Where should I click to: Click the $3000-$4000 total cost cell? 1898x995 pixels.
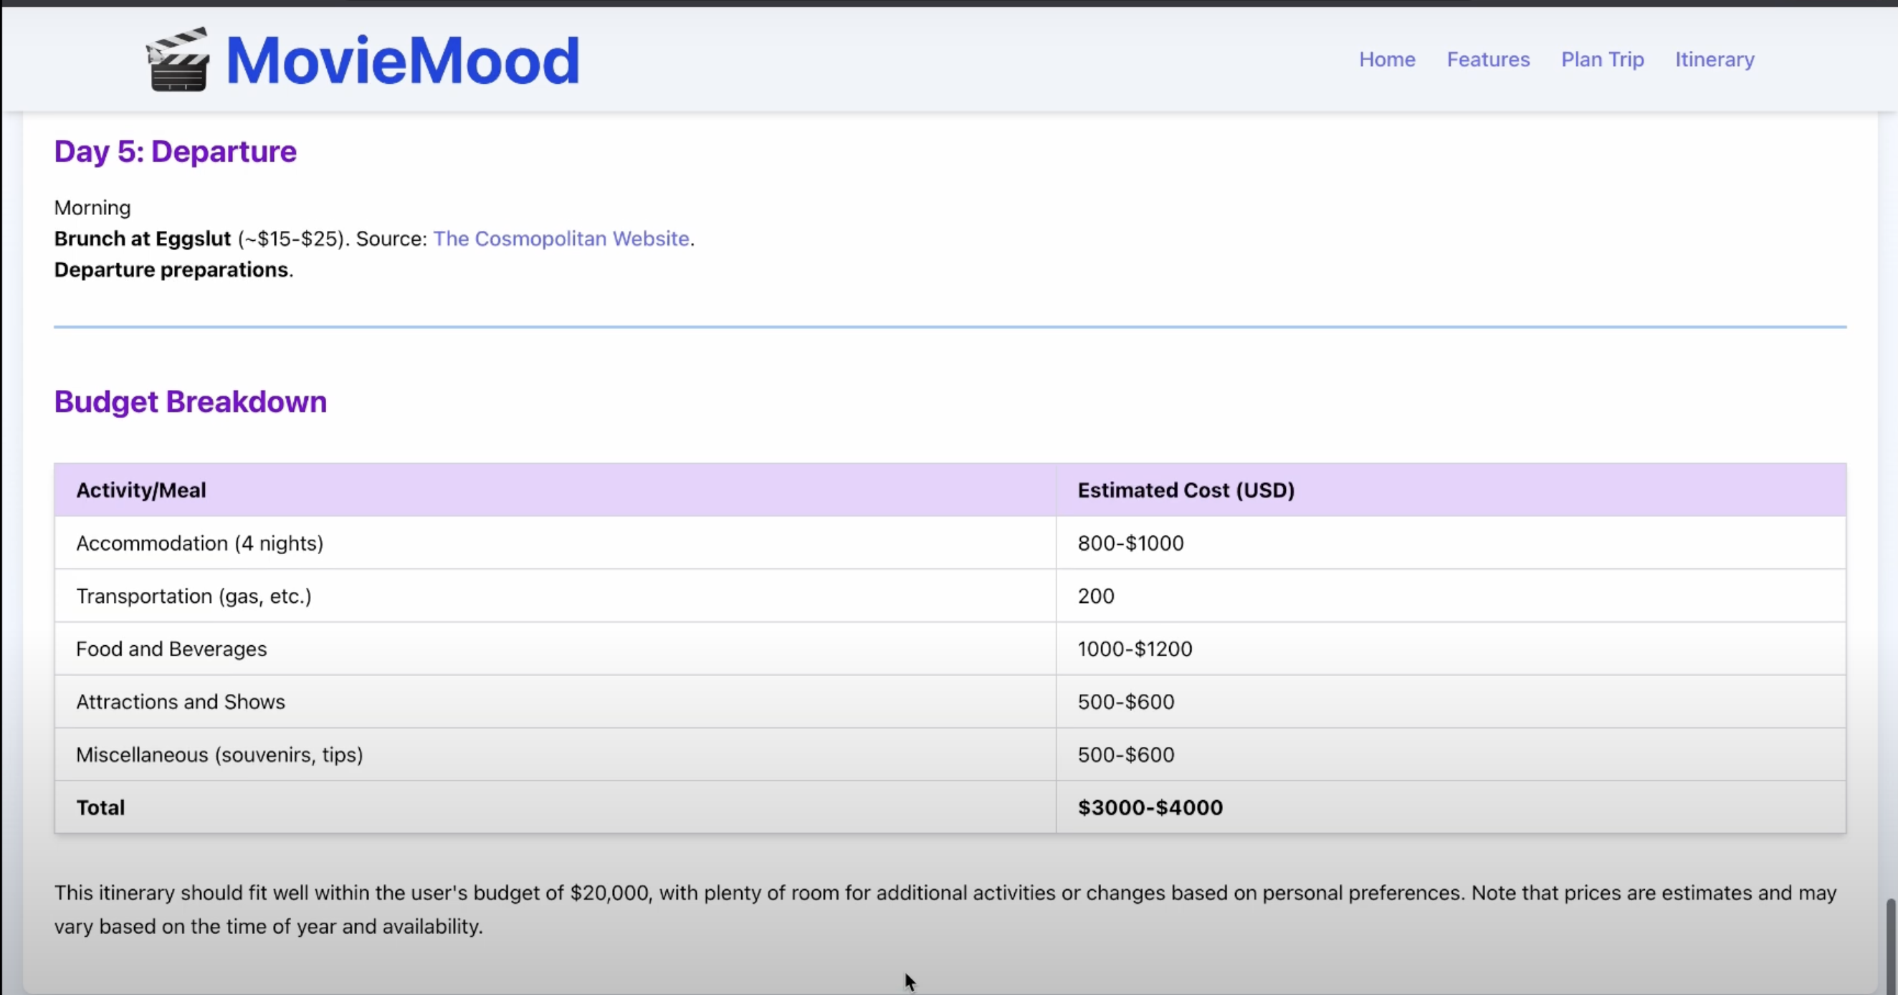(1150, 808)
